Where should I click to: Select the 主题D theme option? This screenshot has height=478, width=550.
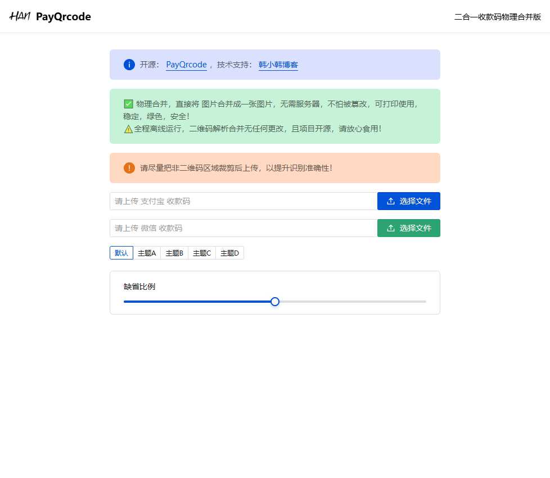pyautogui.click(x=229, y=253)
